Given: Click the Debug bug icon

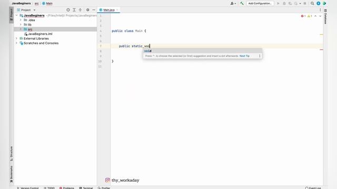Looking at the screenshot, I should pyautogui.click(x=284, y=4).
